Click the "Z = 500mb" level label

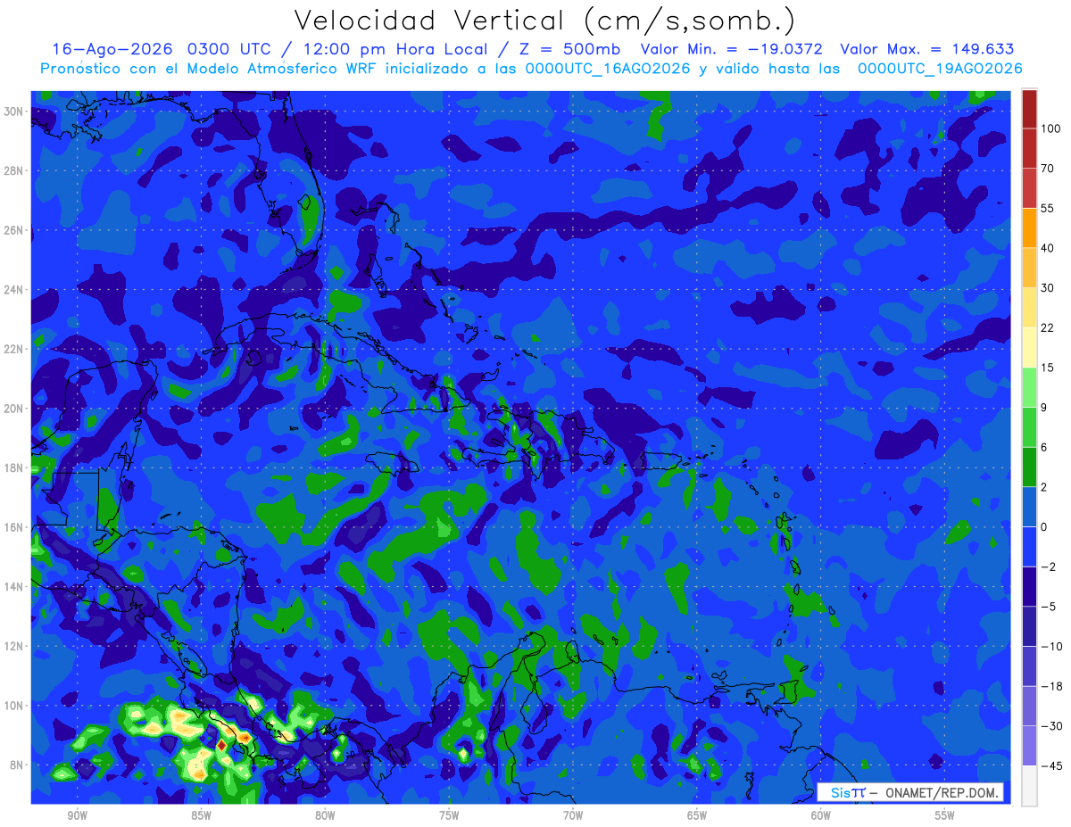click(x=569, y=49)
